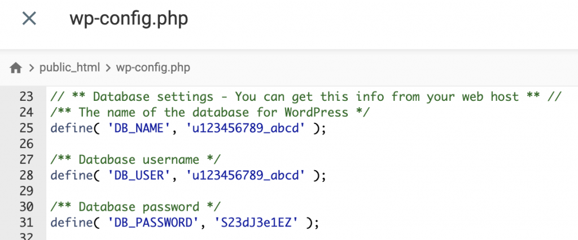Click the chevron after public_html

(108, 68)
